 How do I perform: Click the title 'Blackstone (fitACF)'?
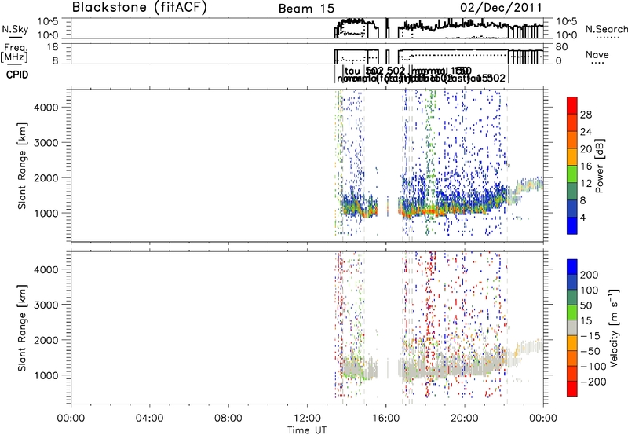pos(140,7)
